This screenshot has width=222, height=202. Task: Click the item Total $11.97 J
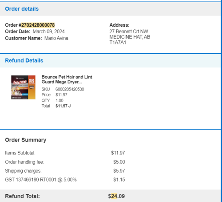point(63,106)
